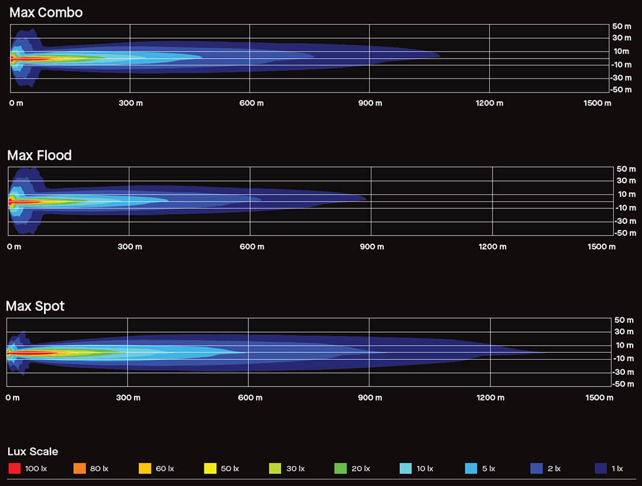Click the yellow 50 lx swatch

click(210, 468)
